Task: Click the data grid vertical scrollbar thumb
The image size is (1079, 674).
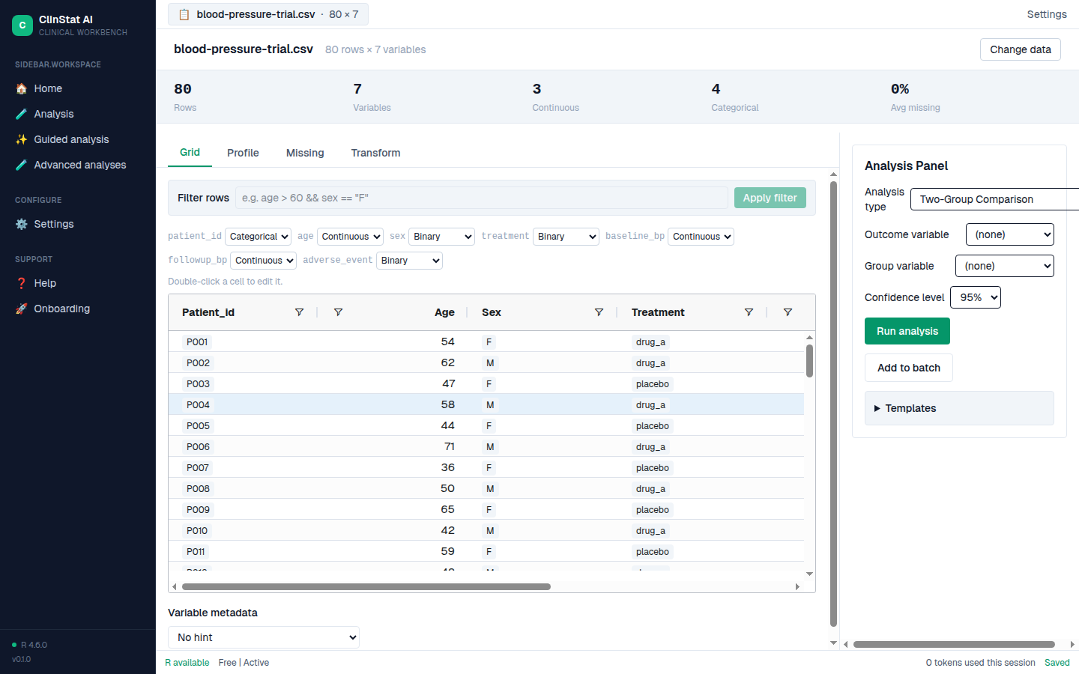Action: (809, 361)
